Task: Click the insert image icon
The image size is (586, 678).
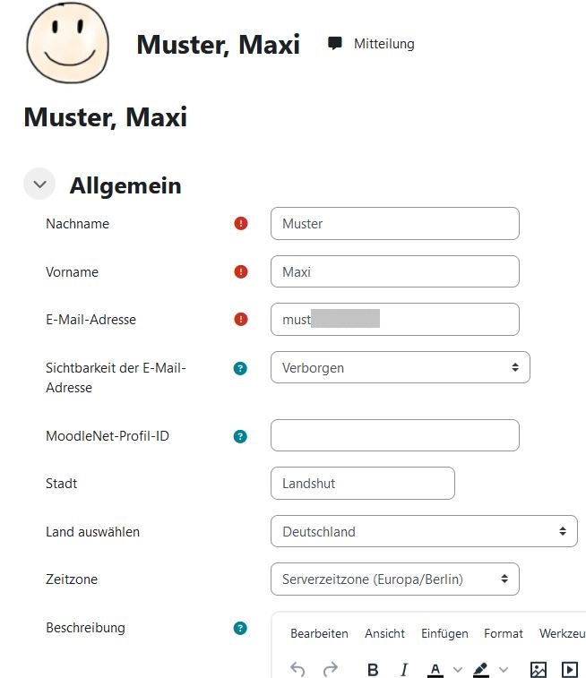Action: 538,669
